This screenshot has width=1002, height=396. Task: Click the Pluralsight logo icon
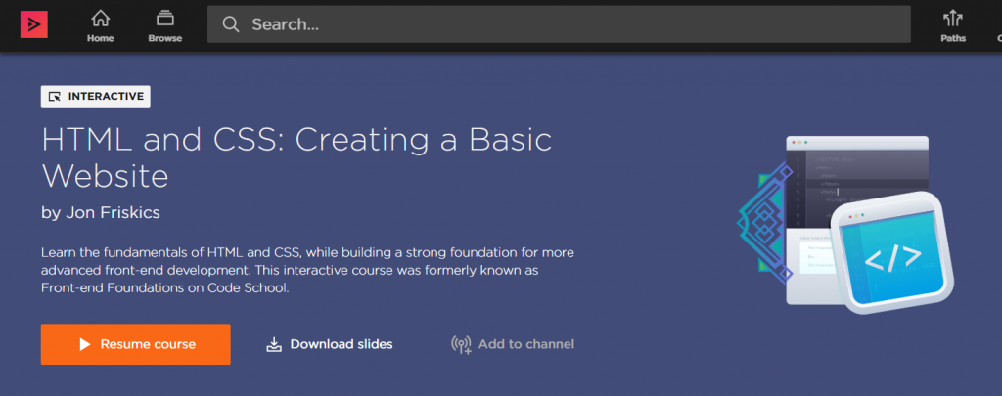(34, 24)
